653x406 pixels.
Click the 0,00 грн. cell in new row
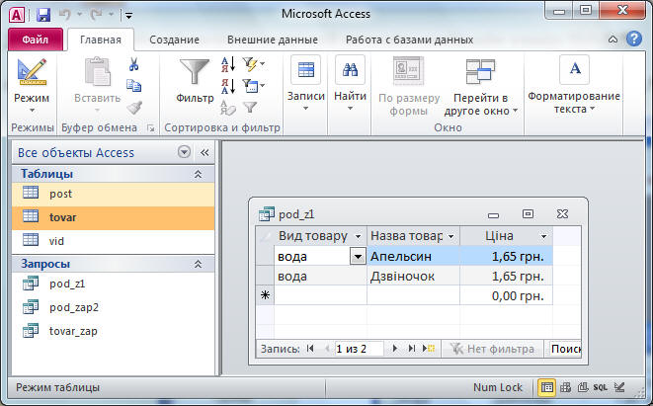(x=507, y=296)
